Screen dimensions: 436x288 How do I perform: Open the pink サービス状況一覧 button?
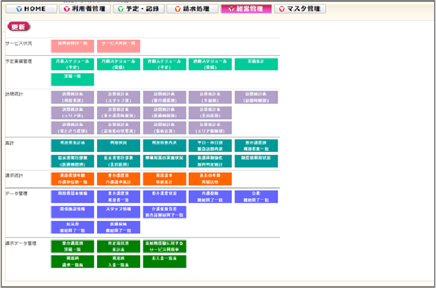pyautogui.click(x=119, y=46)
